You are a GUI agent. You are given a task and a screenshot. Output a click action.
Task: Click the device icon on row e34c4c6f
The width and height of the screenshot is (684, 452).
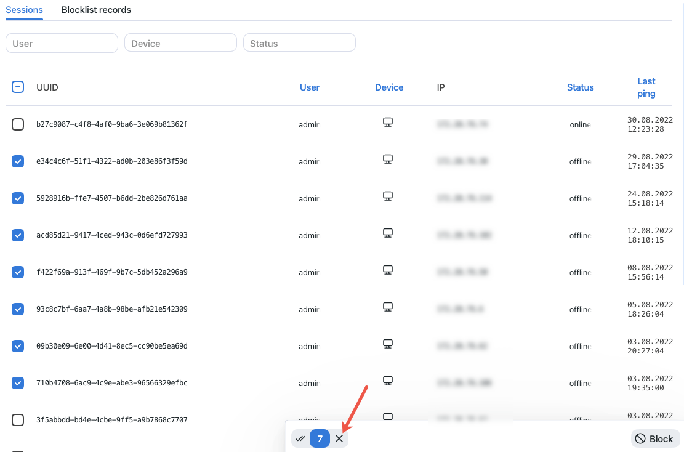coord(388,159)
